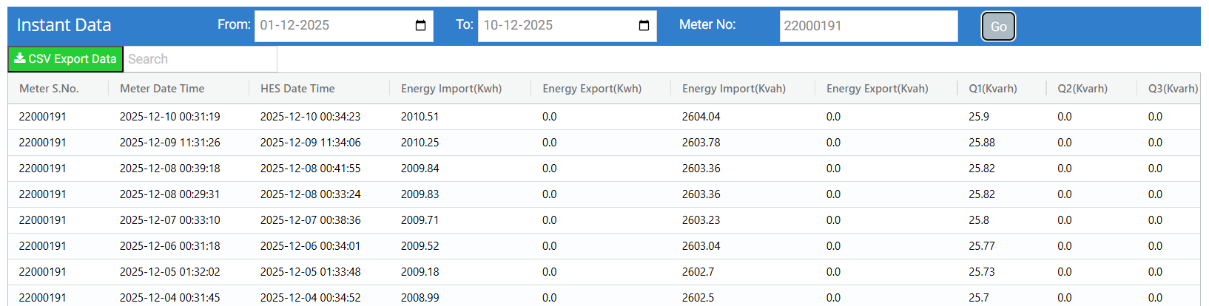Sort by Meter Date Time column
Viewport: 1209px width, 306px height.
pos(162,89)
